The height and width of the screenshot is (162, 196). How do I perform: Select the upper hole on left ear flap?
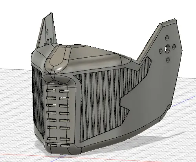pyautogui.click(x=48, y=32)
